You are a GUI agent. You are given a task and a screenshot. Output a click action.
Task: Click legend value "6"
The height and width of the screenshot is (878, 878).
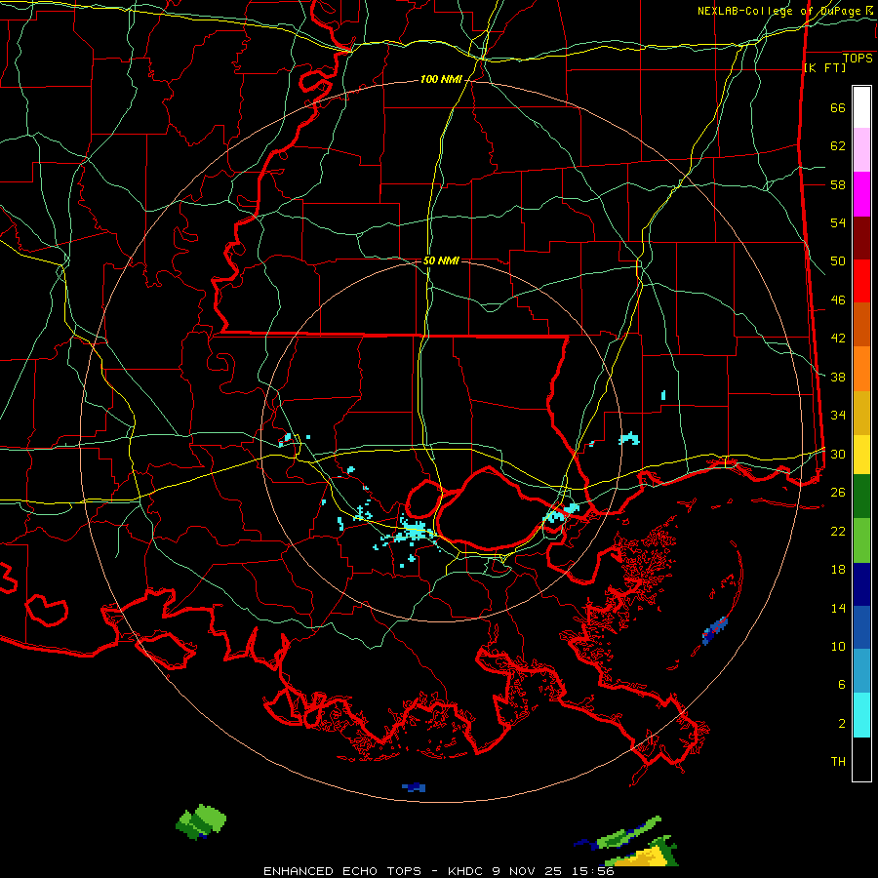842,685
